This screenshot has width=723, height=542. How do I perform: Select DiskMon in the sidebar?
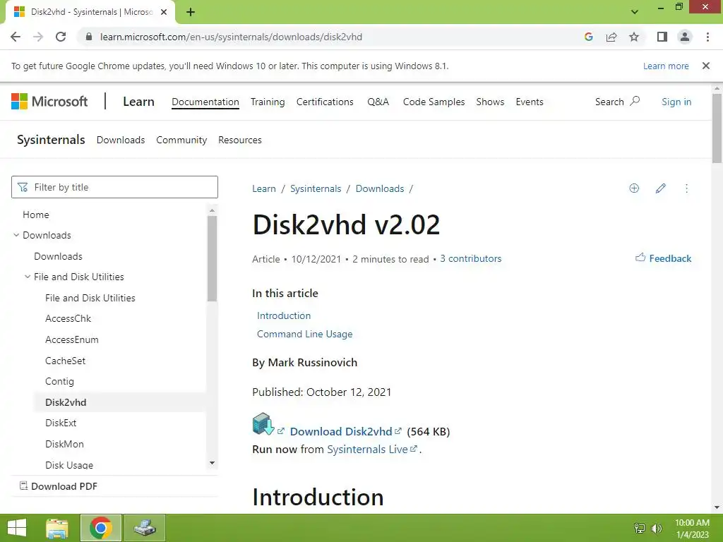point(64,444)
